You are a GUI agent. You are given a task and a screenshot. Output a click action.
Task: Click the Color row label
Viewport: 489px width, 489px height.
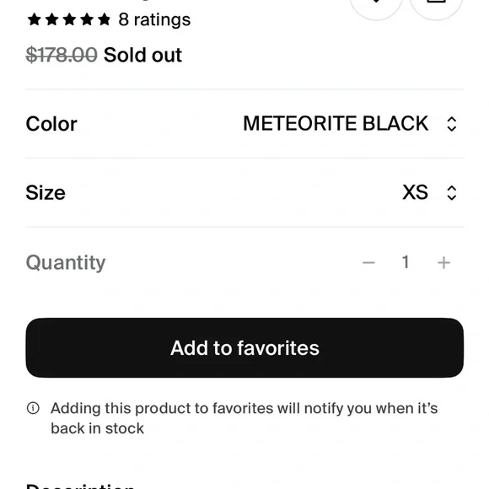tap(51, 124)
